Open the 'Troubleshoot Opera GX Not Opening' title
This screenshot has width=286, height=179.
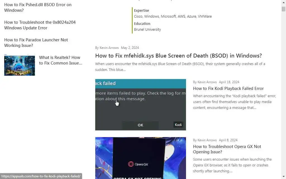(x=227, y=149)
